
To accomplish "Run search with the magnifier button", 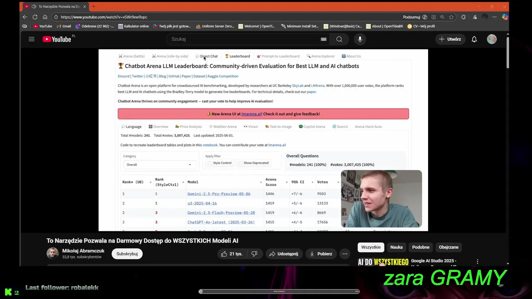I will tap(339, 39).
